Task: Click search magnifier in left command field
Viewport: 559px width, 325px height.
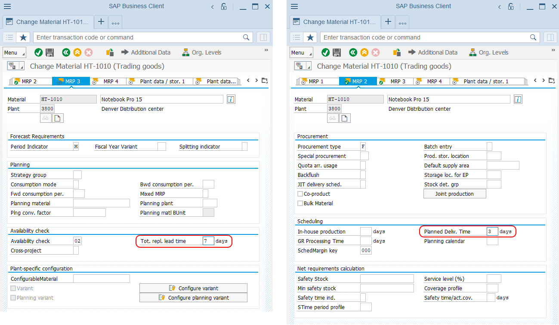Action: (246, 37)
